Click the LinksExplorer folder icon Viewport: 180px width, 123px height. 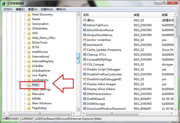29,71
